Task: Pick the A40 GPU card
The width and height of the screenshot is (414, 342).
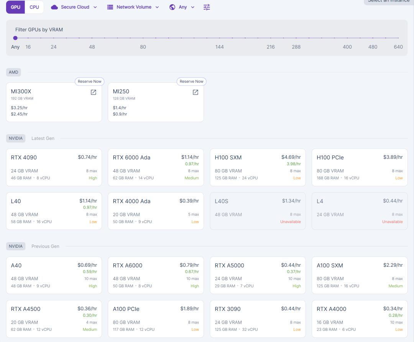Action: point(54,275)
